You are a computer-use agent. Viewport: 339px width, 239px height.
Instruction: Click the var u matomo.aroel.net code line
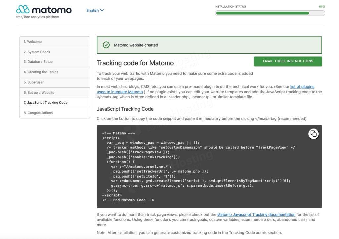(141, 167)
